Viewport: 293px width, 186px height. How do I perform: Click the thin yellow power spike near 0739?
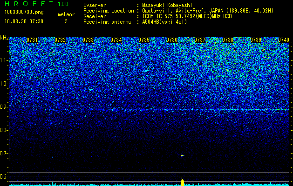tap(248, 183)
